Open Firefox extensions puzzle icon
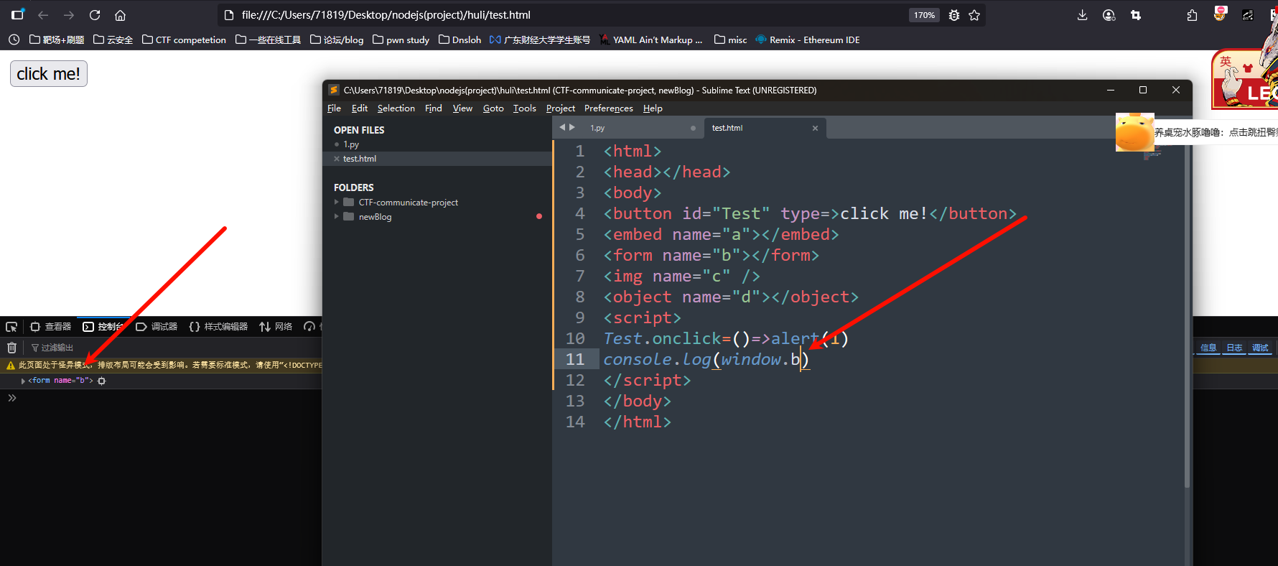This screenshot has height=566, width=1278. (1192, 15)
